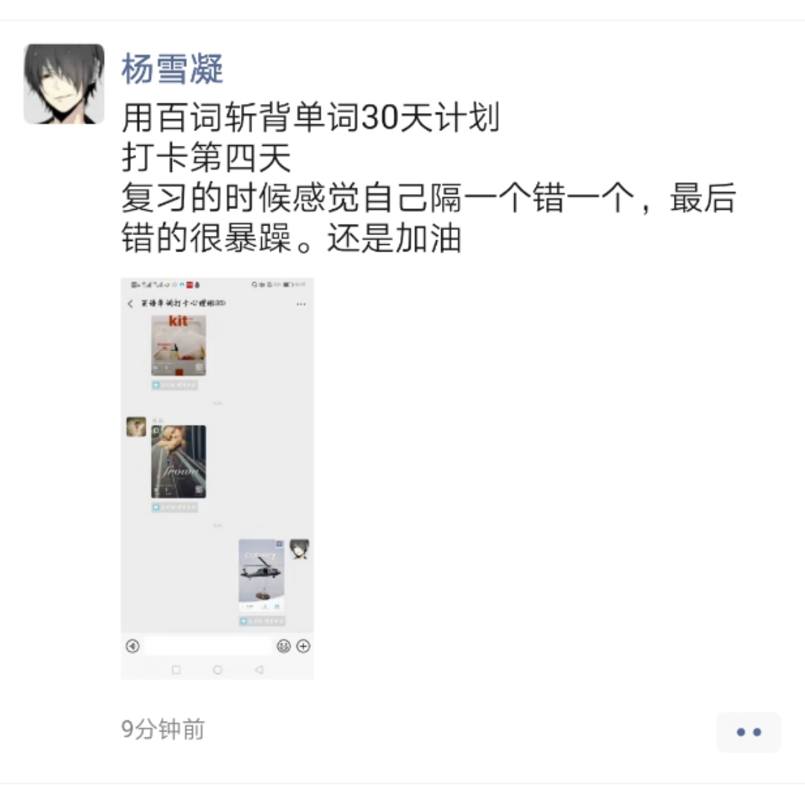This screenshot has width=805, height=785.
Task: Click the chat message input field
Action: pos(208,646)
